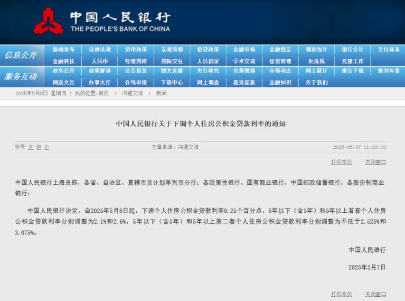The width and height of the screenshot is (405, 301).
Task: Click 新闻 breadcrumb link
Action: [x=161, y=93]
